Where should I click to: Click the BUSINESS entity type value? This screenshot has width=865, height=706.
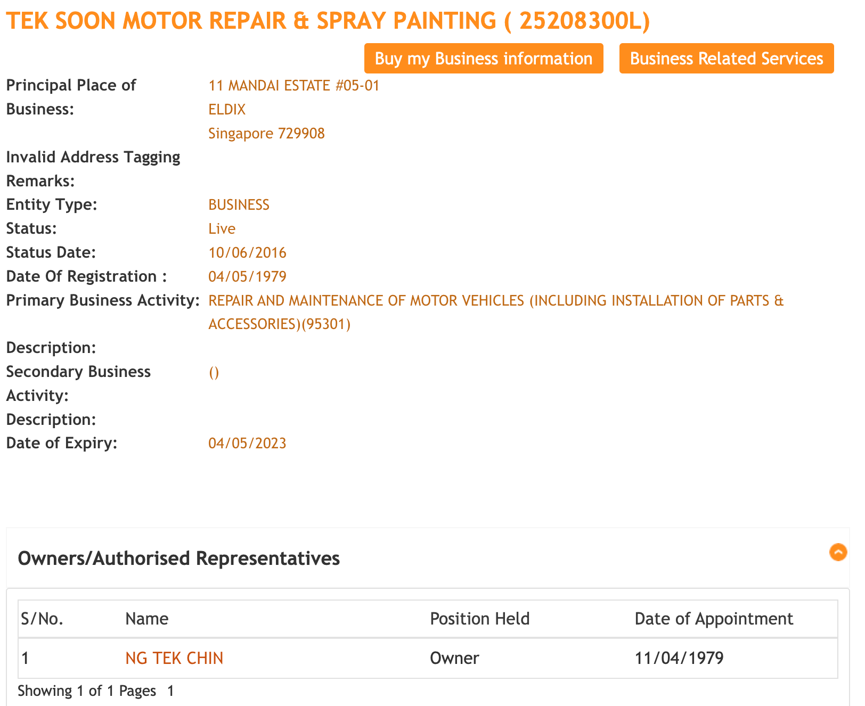pos(239,205)
